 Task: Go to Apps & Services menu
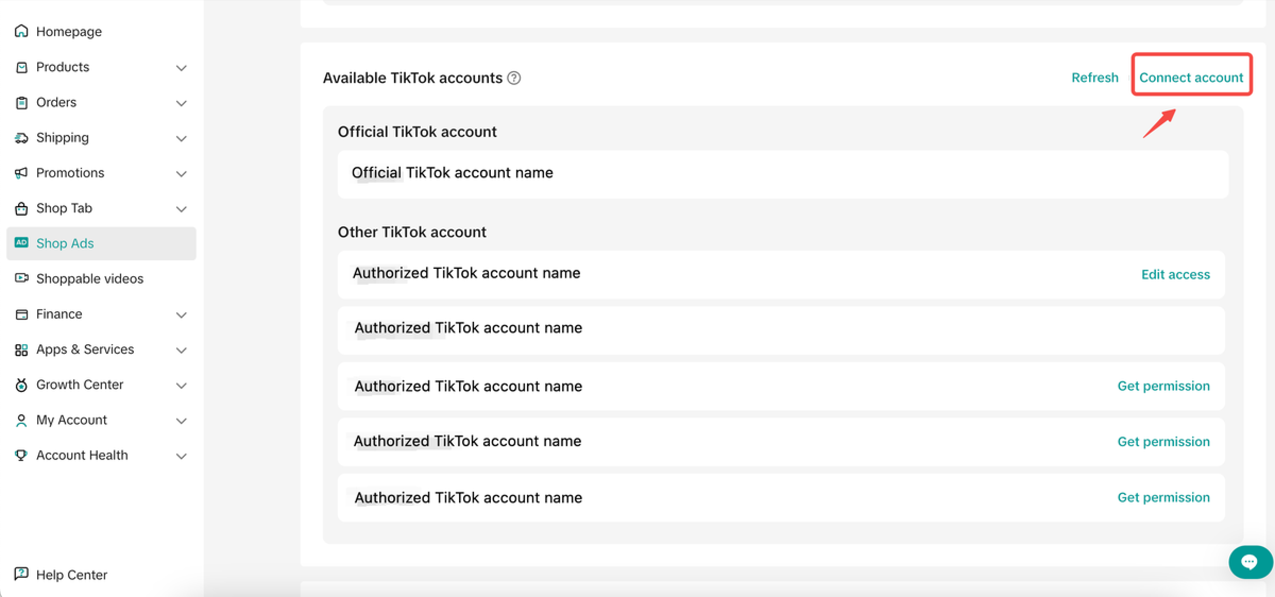point(85,349)
